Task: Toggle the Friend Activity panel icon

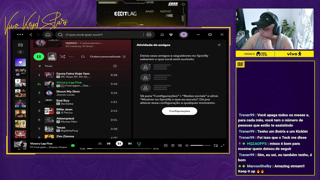Action: tap(171, 35)
